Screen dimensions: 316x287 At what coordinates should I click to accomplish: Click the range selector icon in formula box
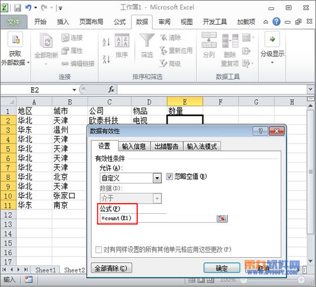(222, 218)
